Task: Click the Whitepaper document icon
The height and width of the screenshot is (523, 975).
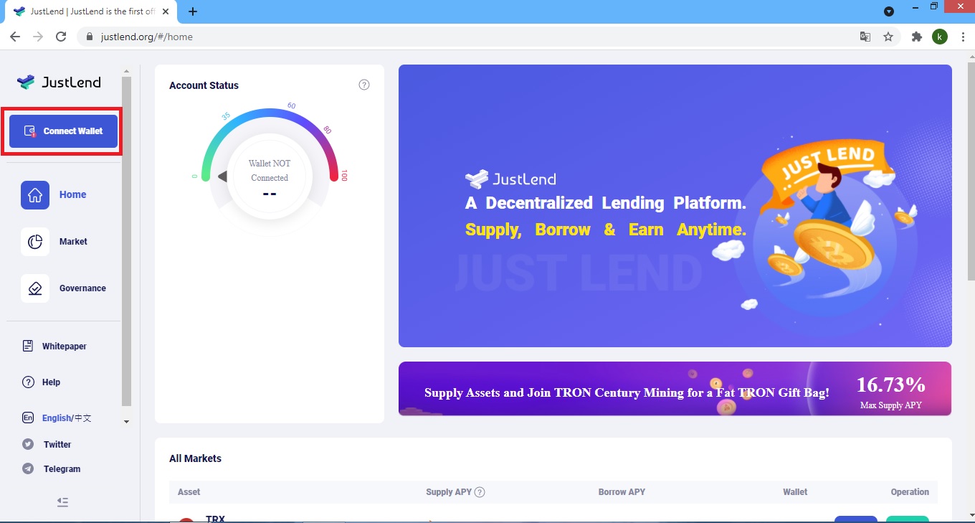Action: point(28,347)
